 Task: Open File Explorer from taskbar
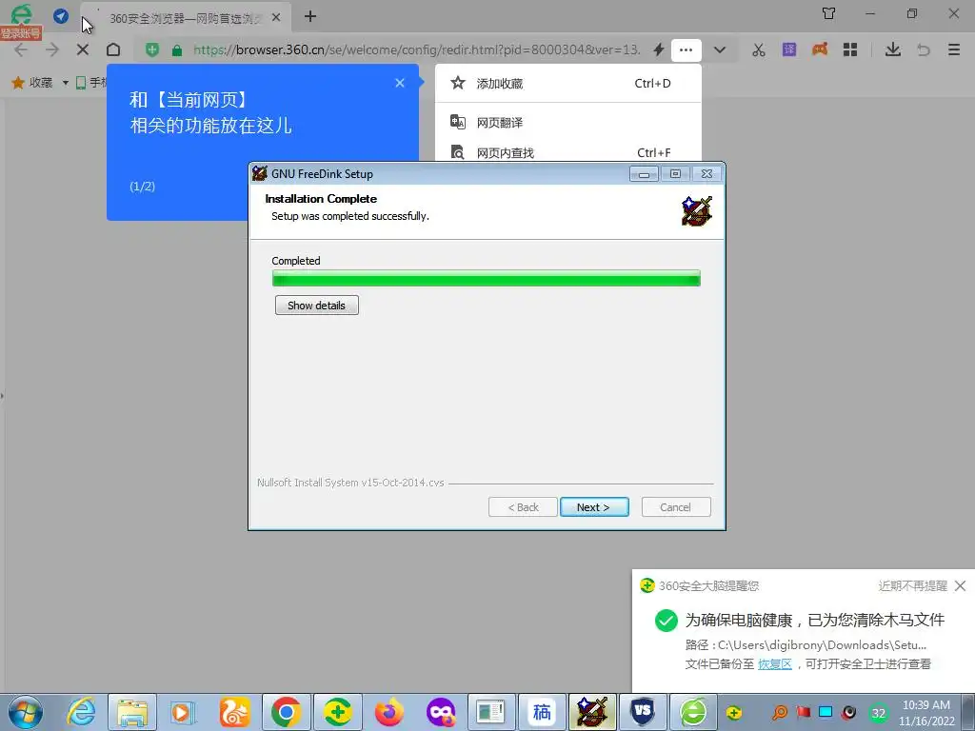coord(132,712)
